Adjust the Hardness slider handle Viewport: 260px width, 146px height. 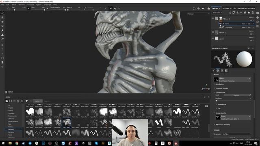point(216,101)
